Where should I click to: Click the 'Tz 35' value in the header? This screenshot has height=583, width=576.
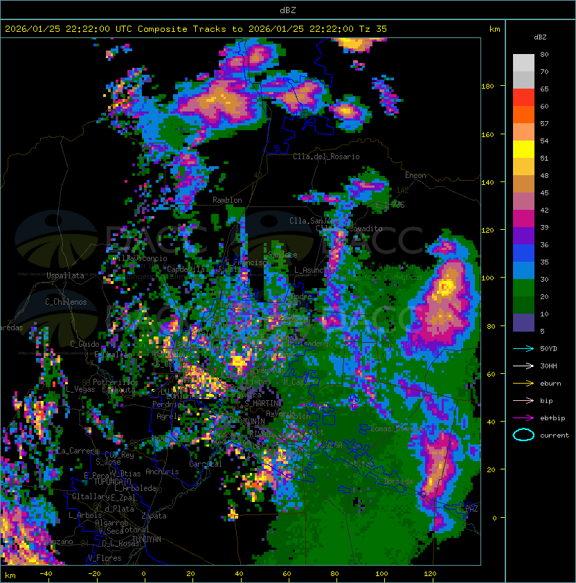373,29
